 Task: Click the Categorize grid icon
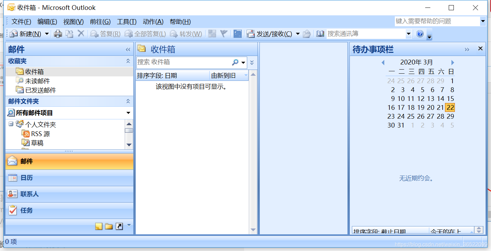click(x=212, y=33)
